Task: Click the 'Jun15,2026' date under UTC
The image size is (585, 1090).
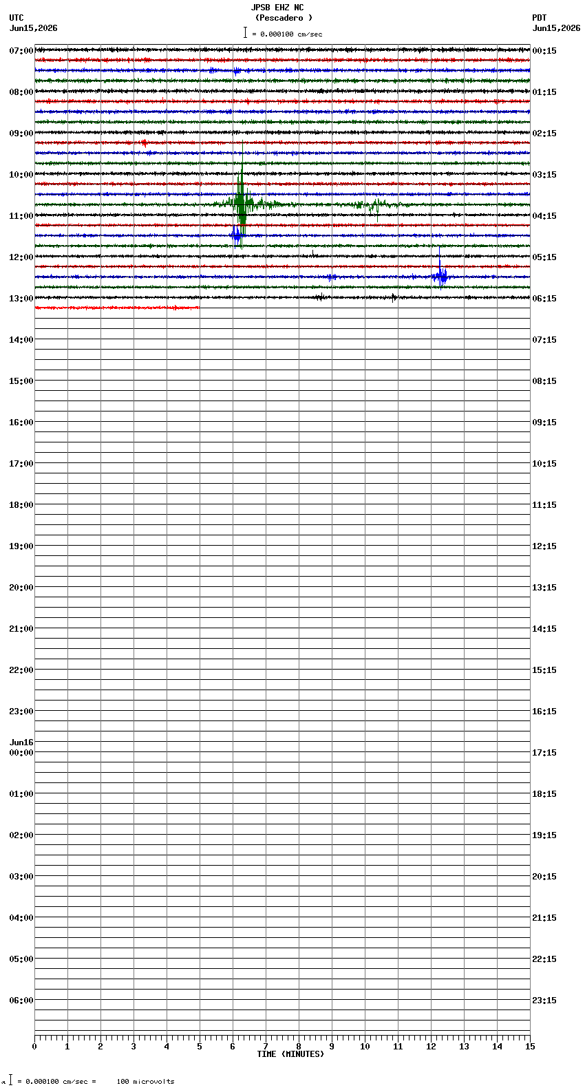Action: 34,28
